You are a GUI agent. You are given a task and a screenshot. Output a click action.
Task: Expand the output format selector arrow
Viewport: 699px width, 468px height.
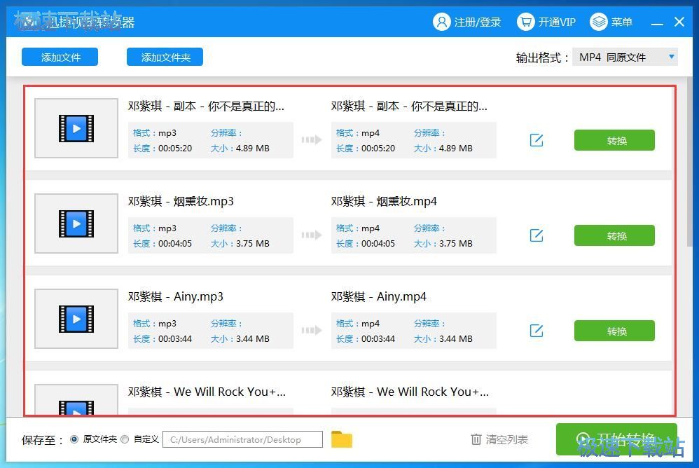pos(670,57)
